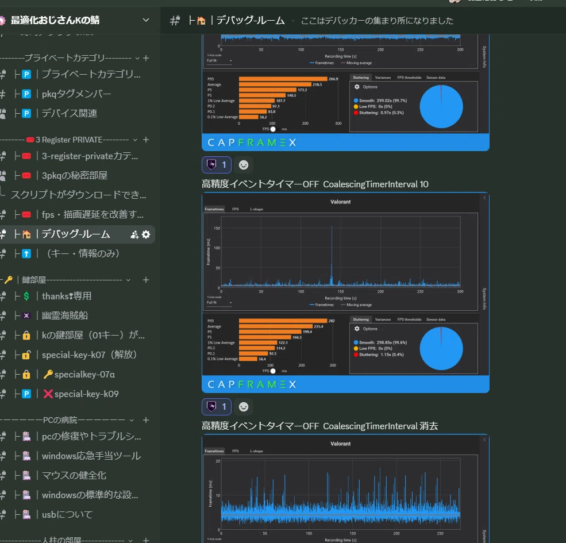
Task: Click message text 高精度イベントタイマーOFF CoalescingTimerInterval 10
Action: click(315, 184)
